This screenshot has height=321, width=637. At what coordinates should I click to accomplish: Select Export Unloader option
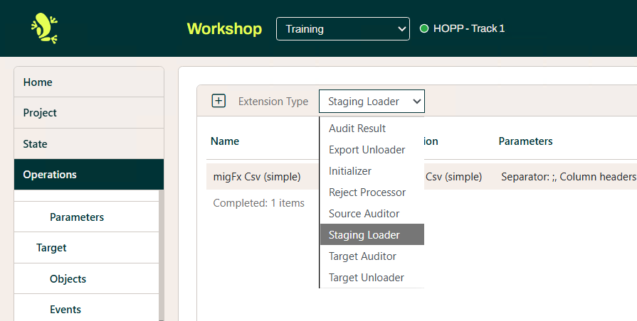point(372,150)
